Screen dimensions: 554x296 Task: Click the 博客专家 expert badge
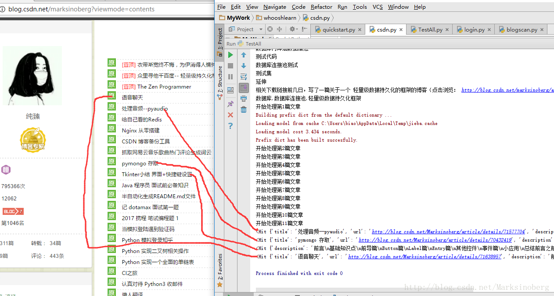32,139
